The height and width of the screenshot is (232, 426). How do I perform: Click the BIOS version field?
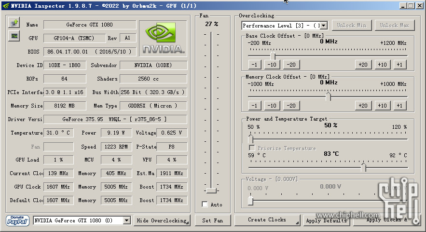[x=90, y=52]
